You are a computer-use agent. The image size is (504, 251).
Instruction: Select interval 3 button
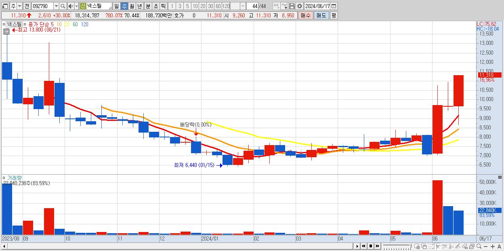point(180,6)
